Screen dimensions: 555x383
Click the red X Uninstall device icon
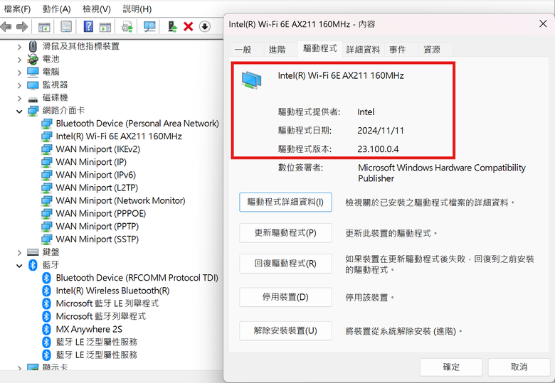point(189,26)
